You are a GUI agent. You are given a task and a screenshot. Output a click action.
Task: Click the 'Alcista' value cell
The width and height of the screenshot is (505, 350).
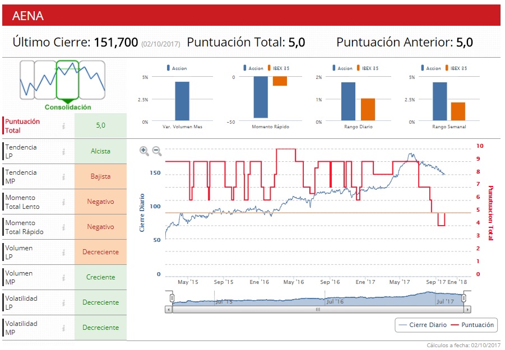point(100,151)
